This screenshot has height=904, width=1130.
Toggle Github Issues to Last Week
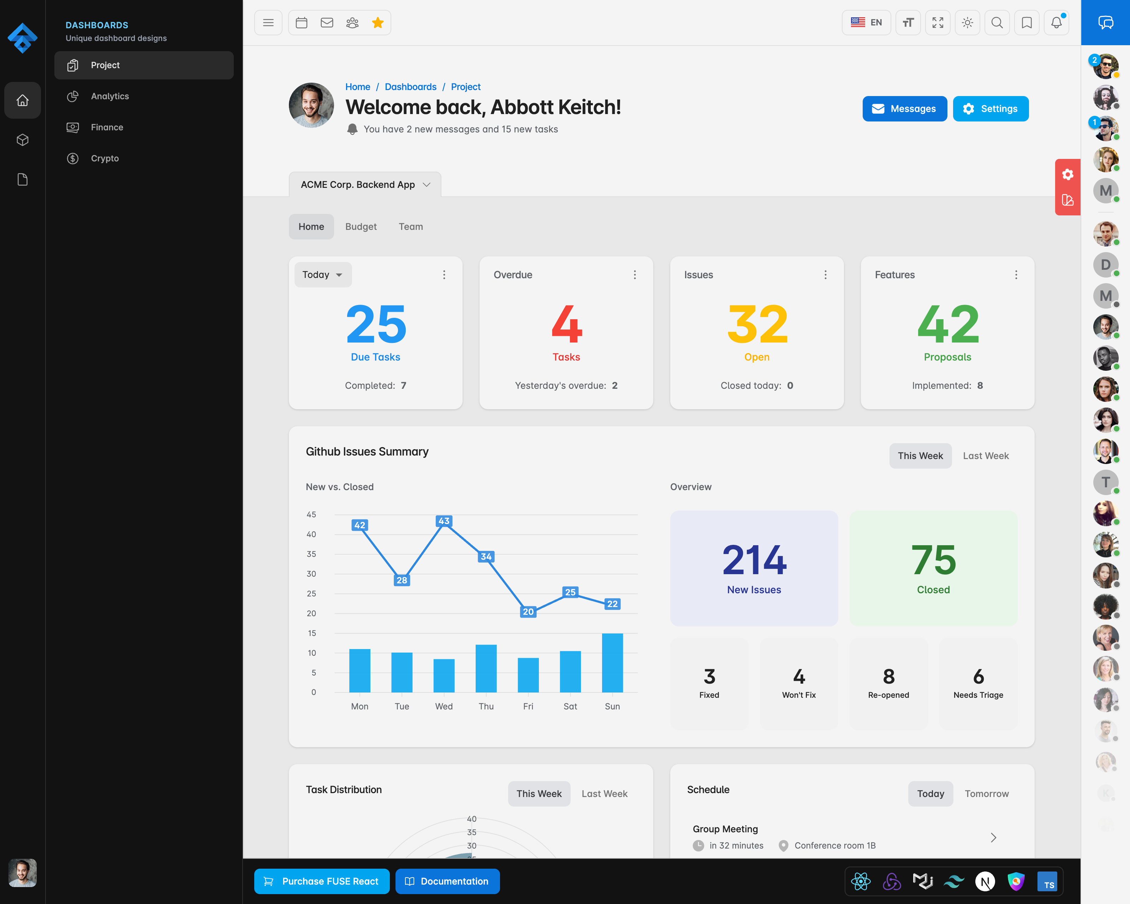click(x=985, y=456)
